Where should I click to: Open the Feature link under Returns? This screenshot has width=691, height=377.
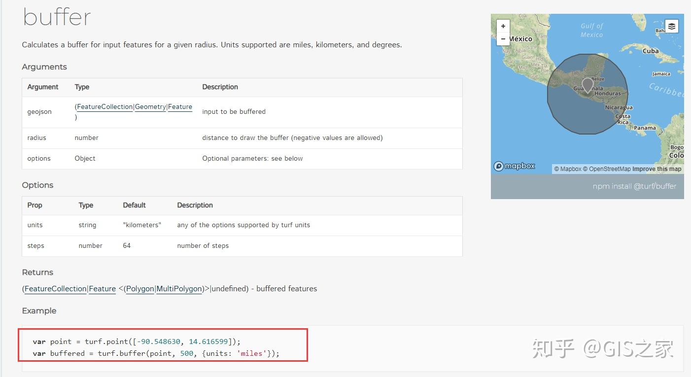103,289
